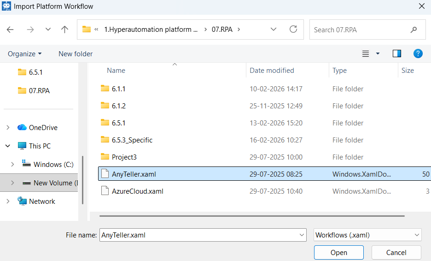
Task: Open address bar previous locations dropdown
Action: pyautogui.click(x=274, y=29)
